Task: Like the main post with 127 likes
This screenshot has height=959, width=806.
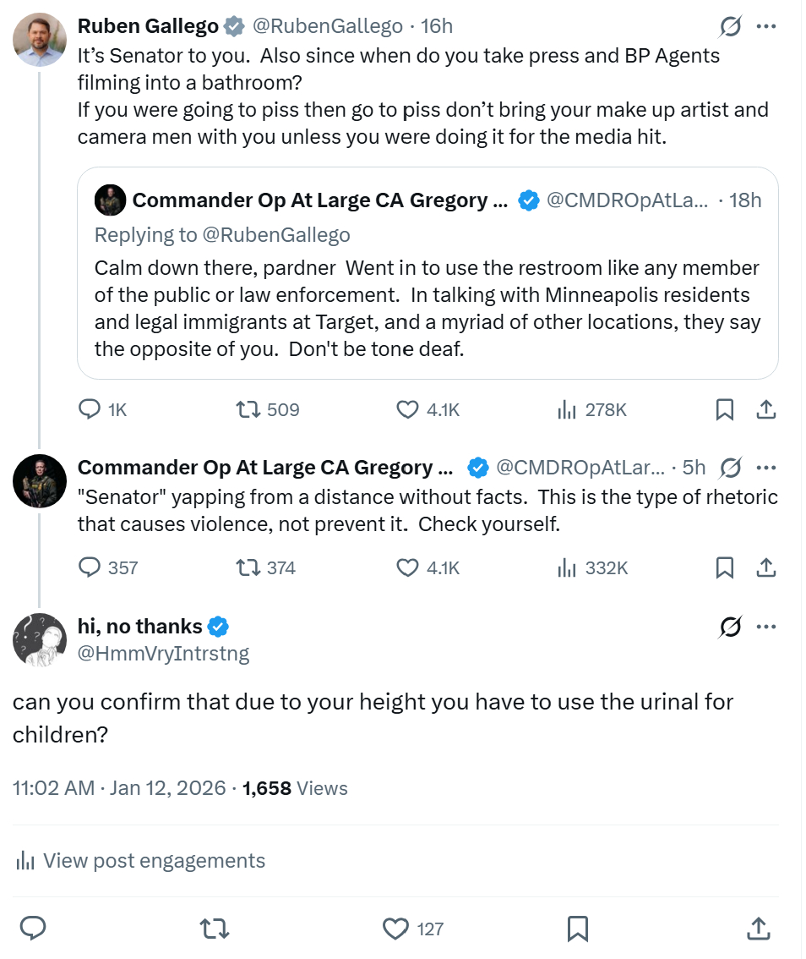Action: click(397, 929)
